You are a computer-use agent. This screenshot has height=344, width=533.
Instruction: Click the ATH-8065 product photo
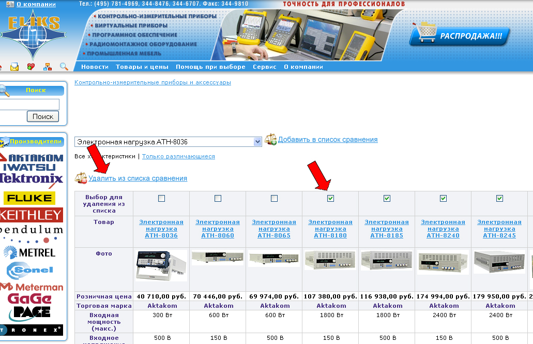(x=274, y=258)
